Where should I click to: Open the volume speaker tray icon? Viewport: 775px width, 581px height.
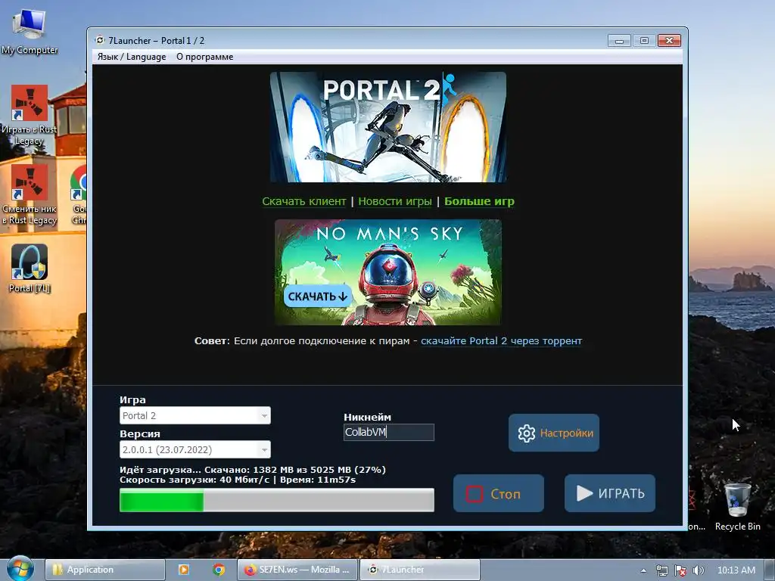click(699, 570)
